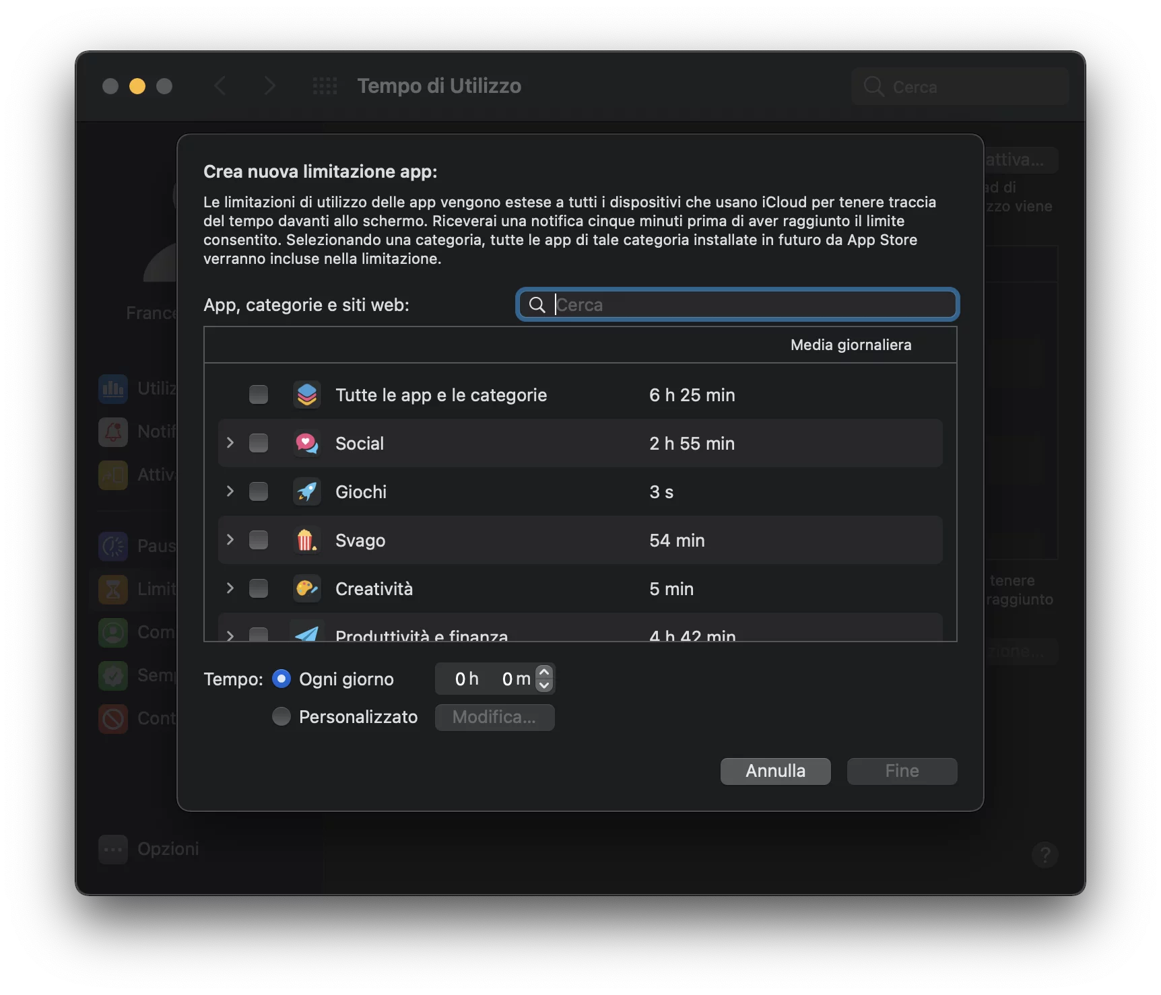Viewport: 1161px width, 995px height.
Task: Click the Social category speech bubble icon
Action: 306,444
